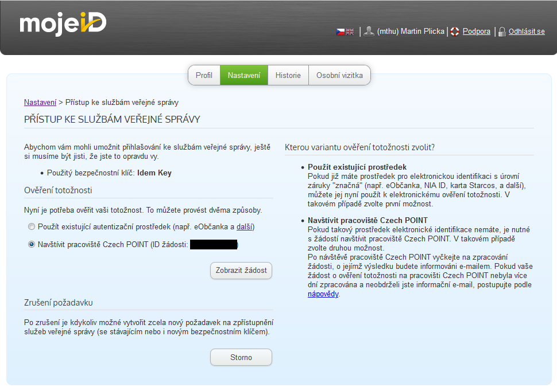The image size is (557, 391).
Task: Click the mojeID logo
Action: [63, 24]
